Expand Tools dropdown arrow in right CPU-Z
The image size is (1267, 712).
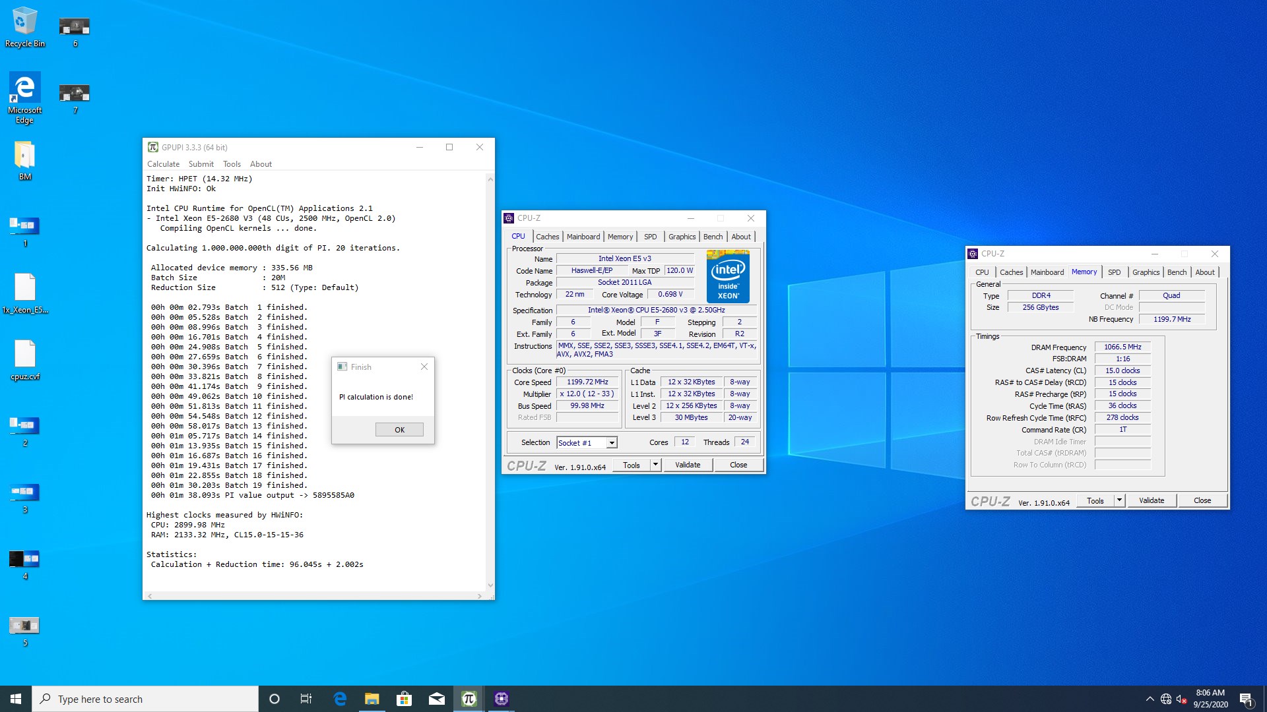[1120, 500]
